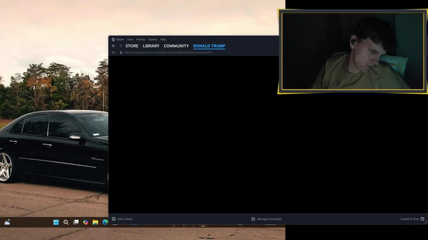Open the View menu in Steam
The height and width of the screenshot is (240, 428).
[x=130, y=39]
